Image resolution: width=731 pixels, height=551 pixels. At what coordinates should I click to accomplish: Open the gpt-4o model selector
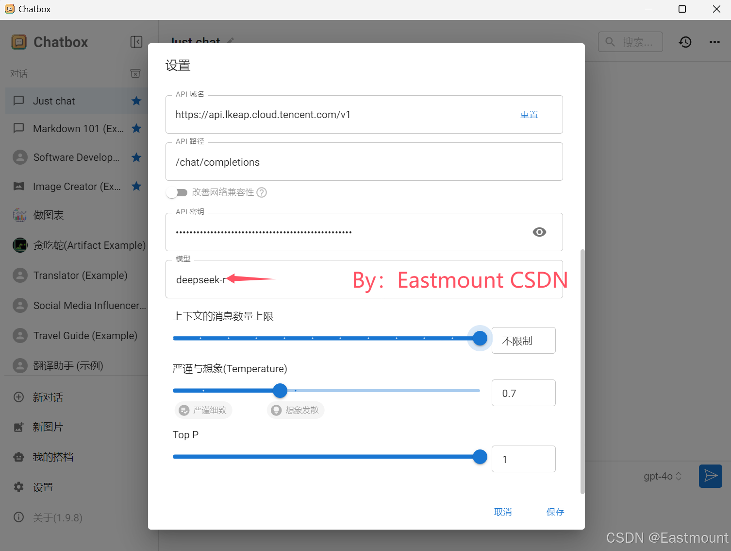coord(663,476)
